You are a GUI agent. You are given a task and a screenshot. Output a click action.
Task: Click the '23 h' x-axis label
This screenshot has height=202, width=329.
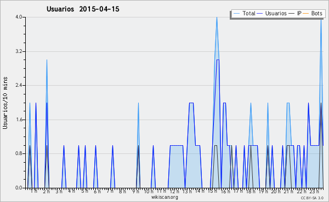tap(314, 191)
